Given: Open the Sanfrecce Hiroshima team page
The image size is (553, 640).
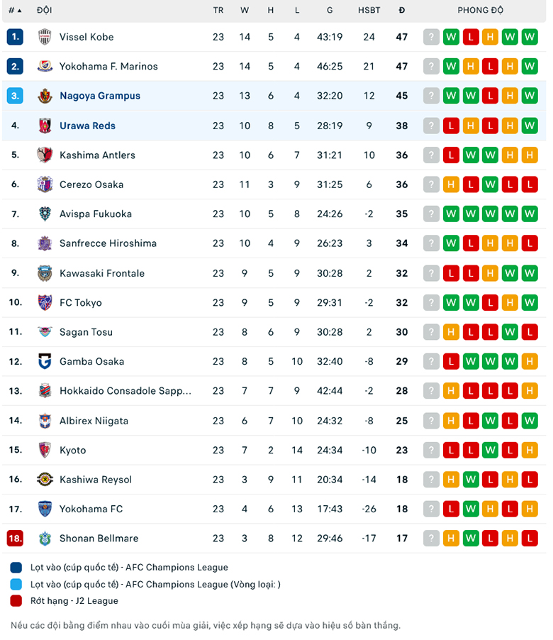Looking at the screenshot, I should [x=107, y=243].
